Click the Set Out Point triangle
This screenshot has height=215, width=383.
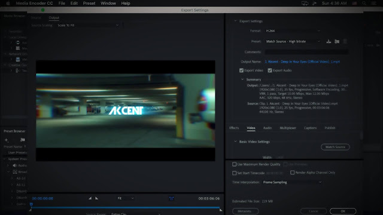click(97, 198)
